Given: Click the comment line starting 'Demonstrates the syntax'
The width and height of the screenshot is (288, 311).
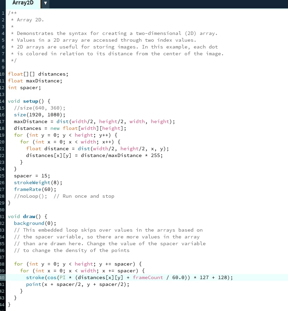Looking at the screenshot, I should (114, 33).
